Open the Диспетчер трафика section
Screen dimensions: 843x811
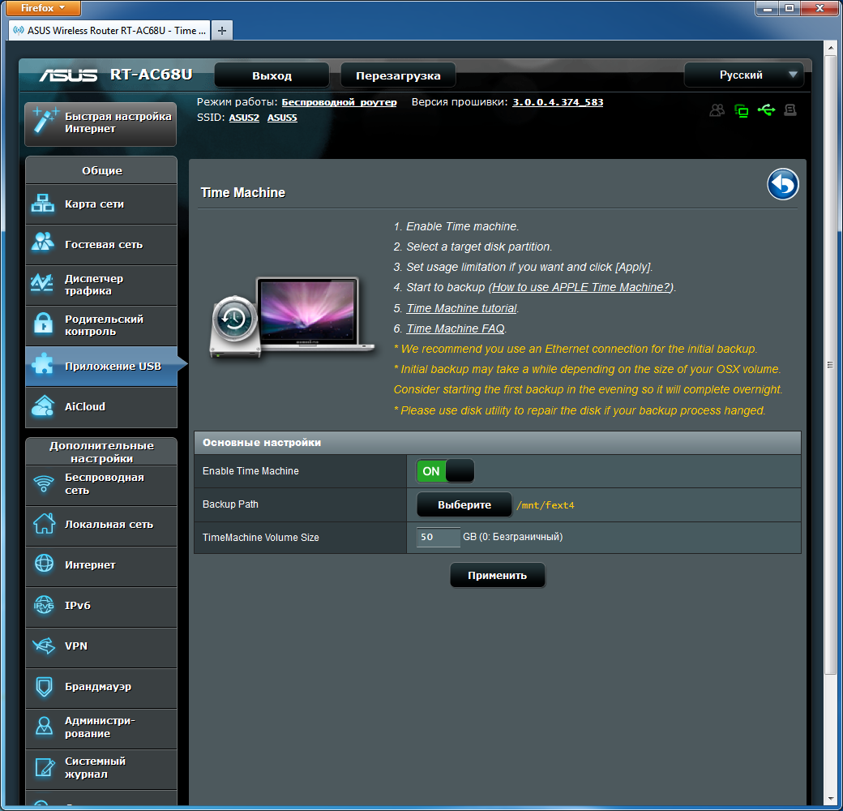[x=101, y=285]
